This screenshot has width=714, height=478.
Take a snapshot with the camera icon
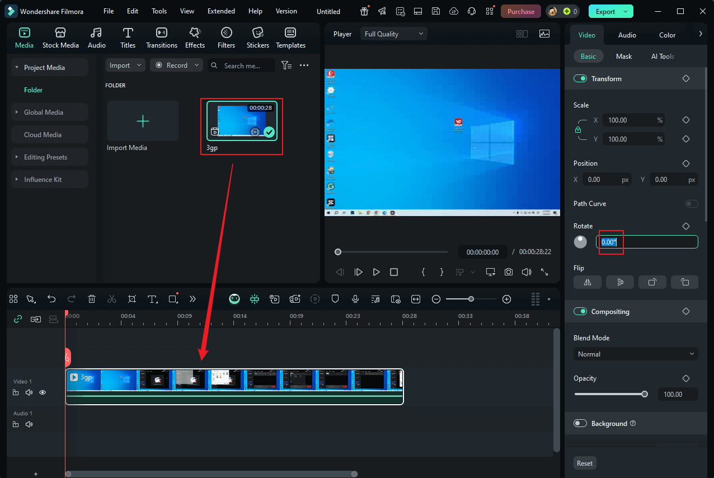pos(508,272)
